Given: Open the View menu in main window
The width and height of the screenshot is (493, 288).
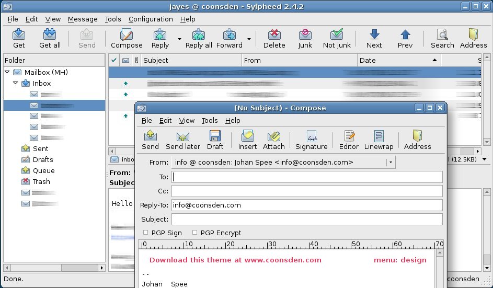Looking at the screenshot, I should [53, 19].
